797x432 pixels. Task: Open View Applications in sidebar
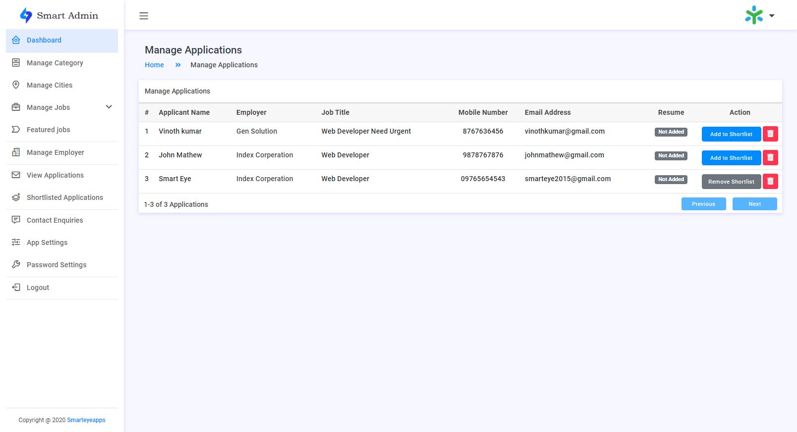pyautogui.click(x=55, y=175)
